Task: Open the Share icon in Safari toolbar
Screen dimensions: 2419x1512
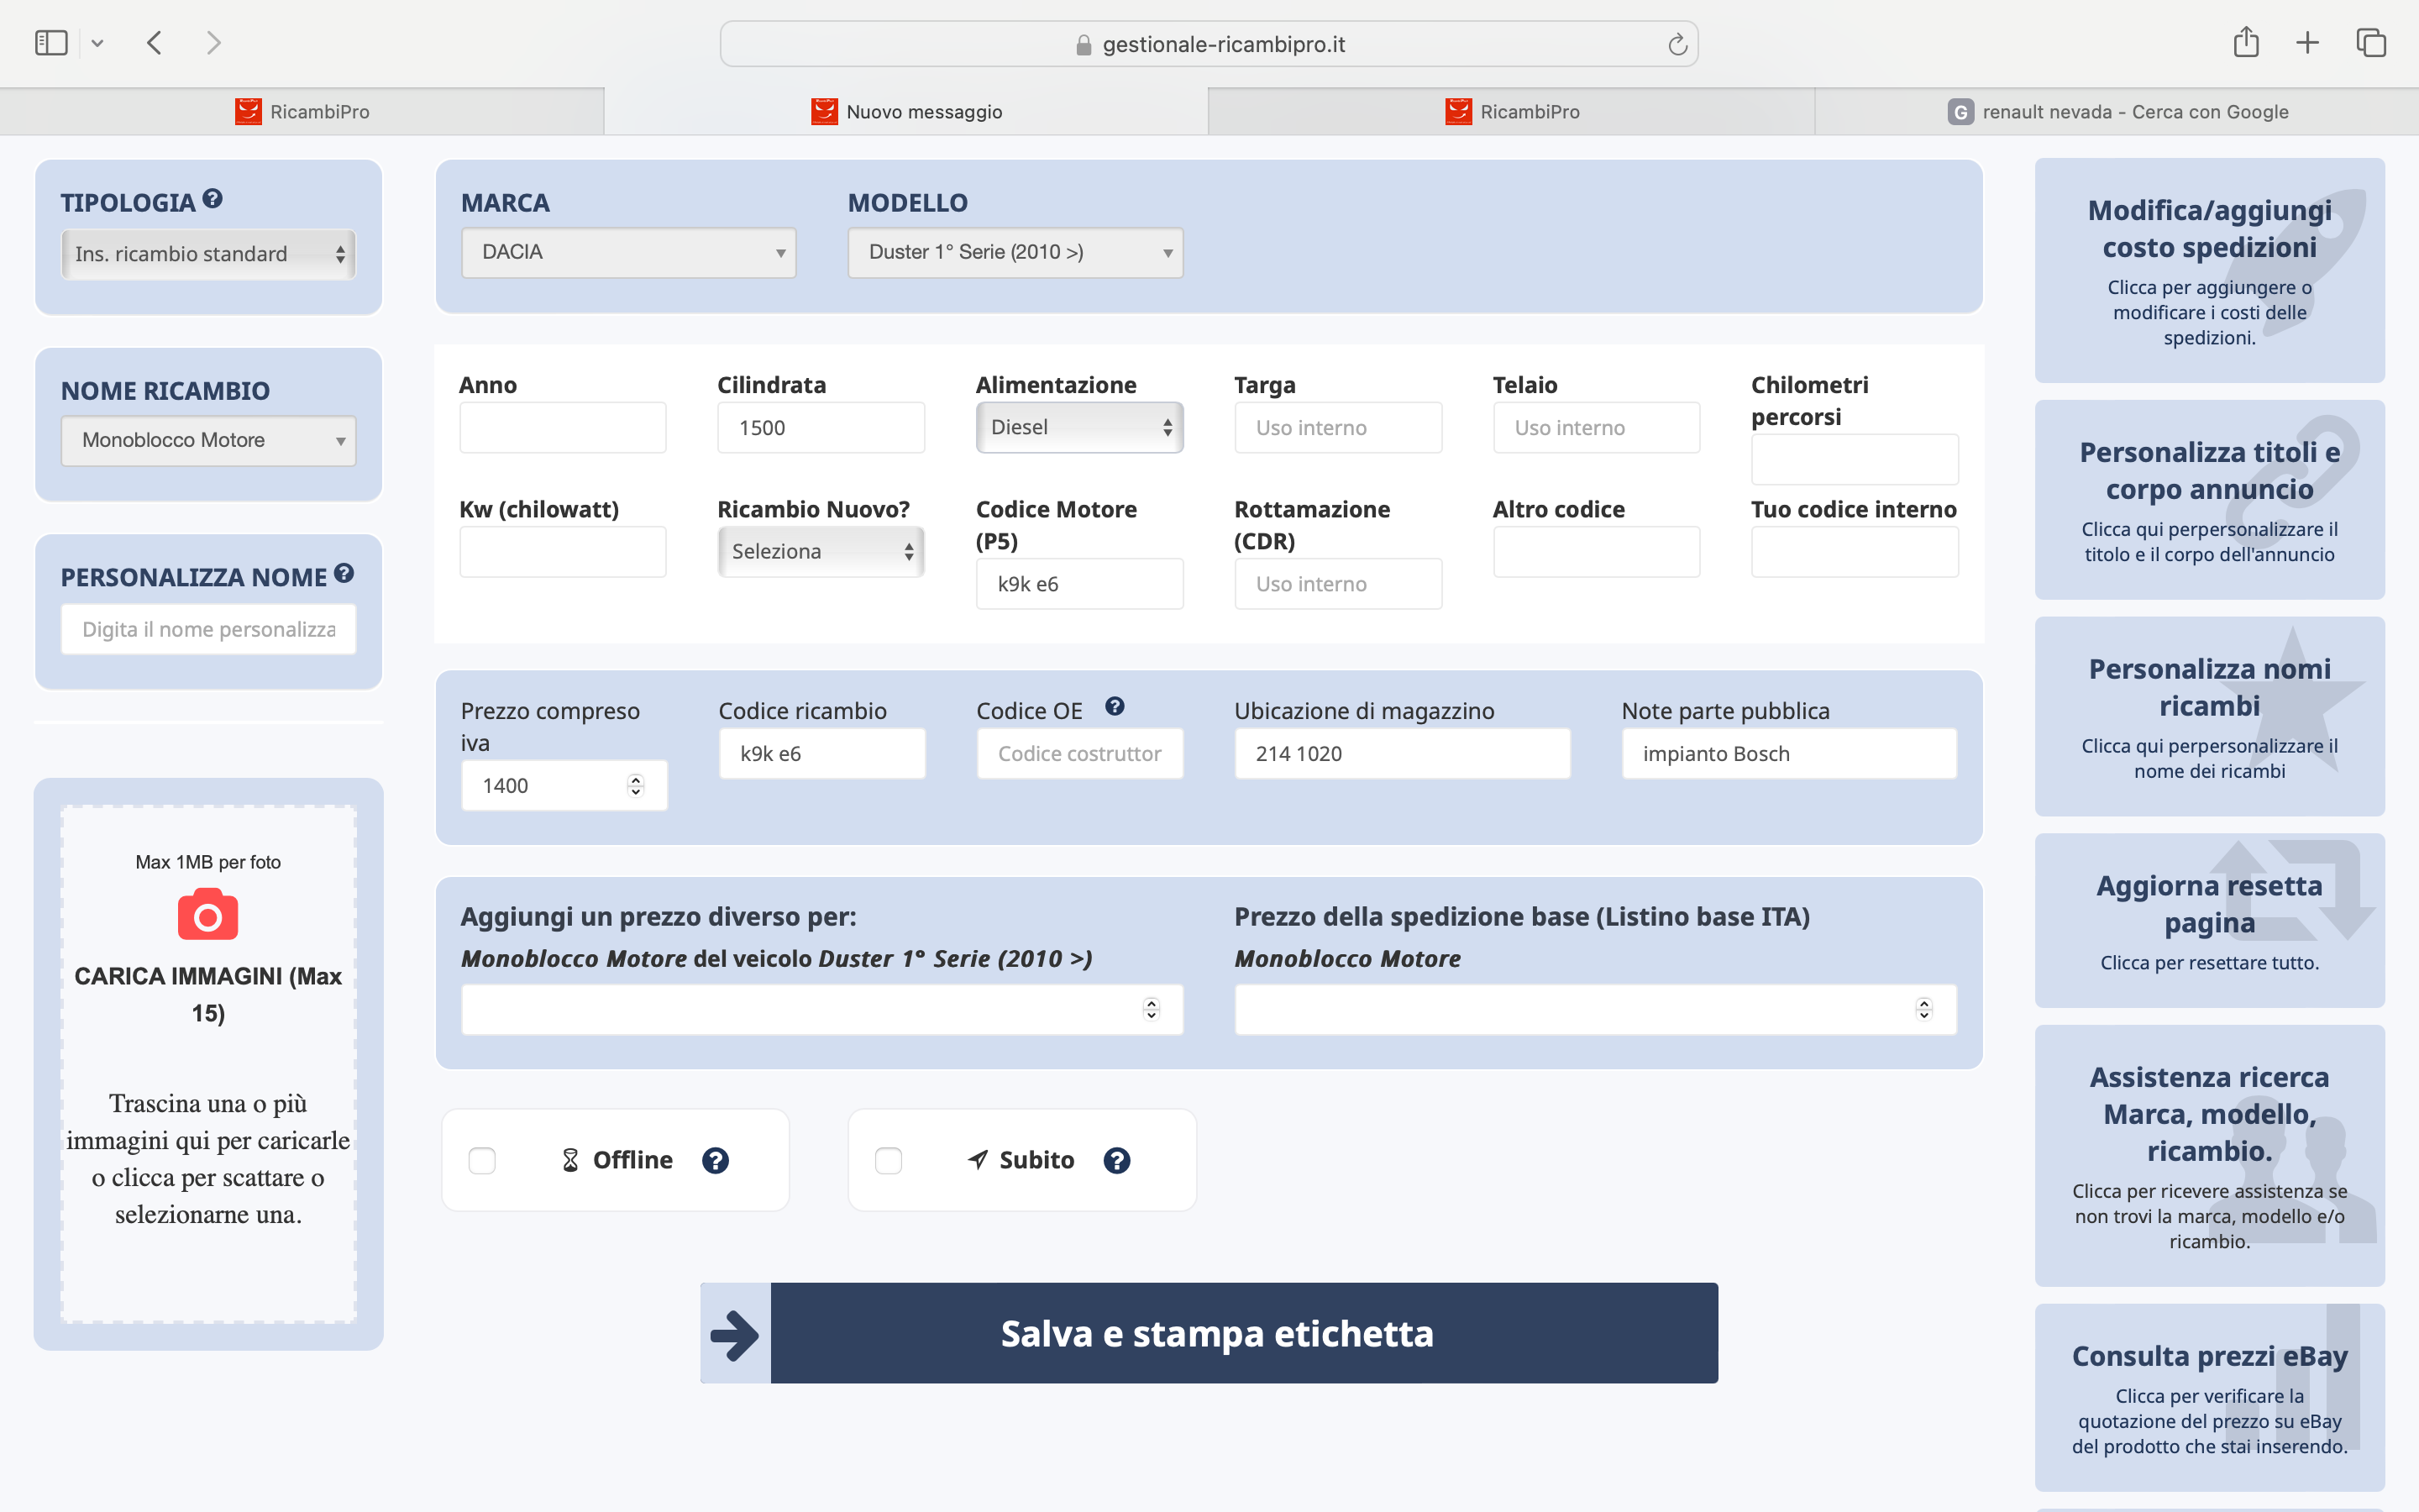Action: pyautogui.click(x=2246, y=42)
